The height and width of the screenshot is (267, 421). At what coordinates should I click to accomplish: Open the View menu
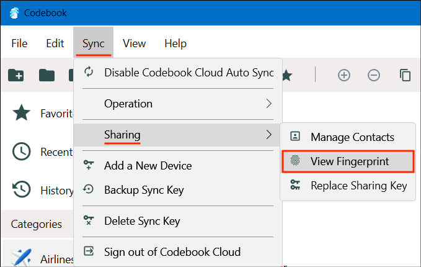point(135,43)
